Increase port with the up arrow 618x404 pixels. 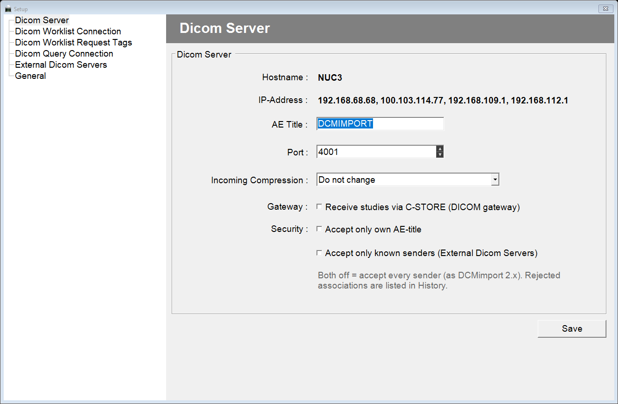pos(440,149)
